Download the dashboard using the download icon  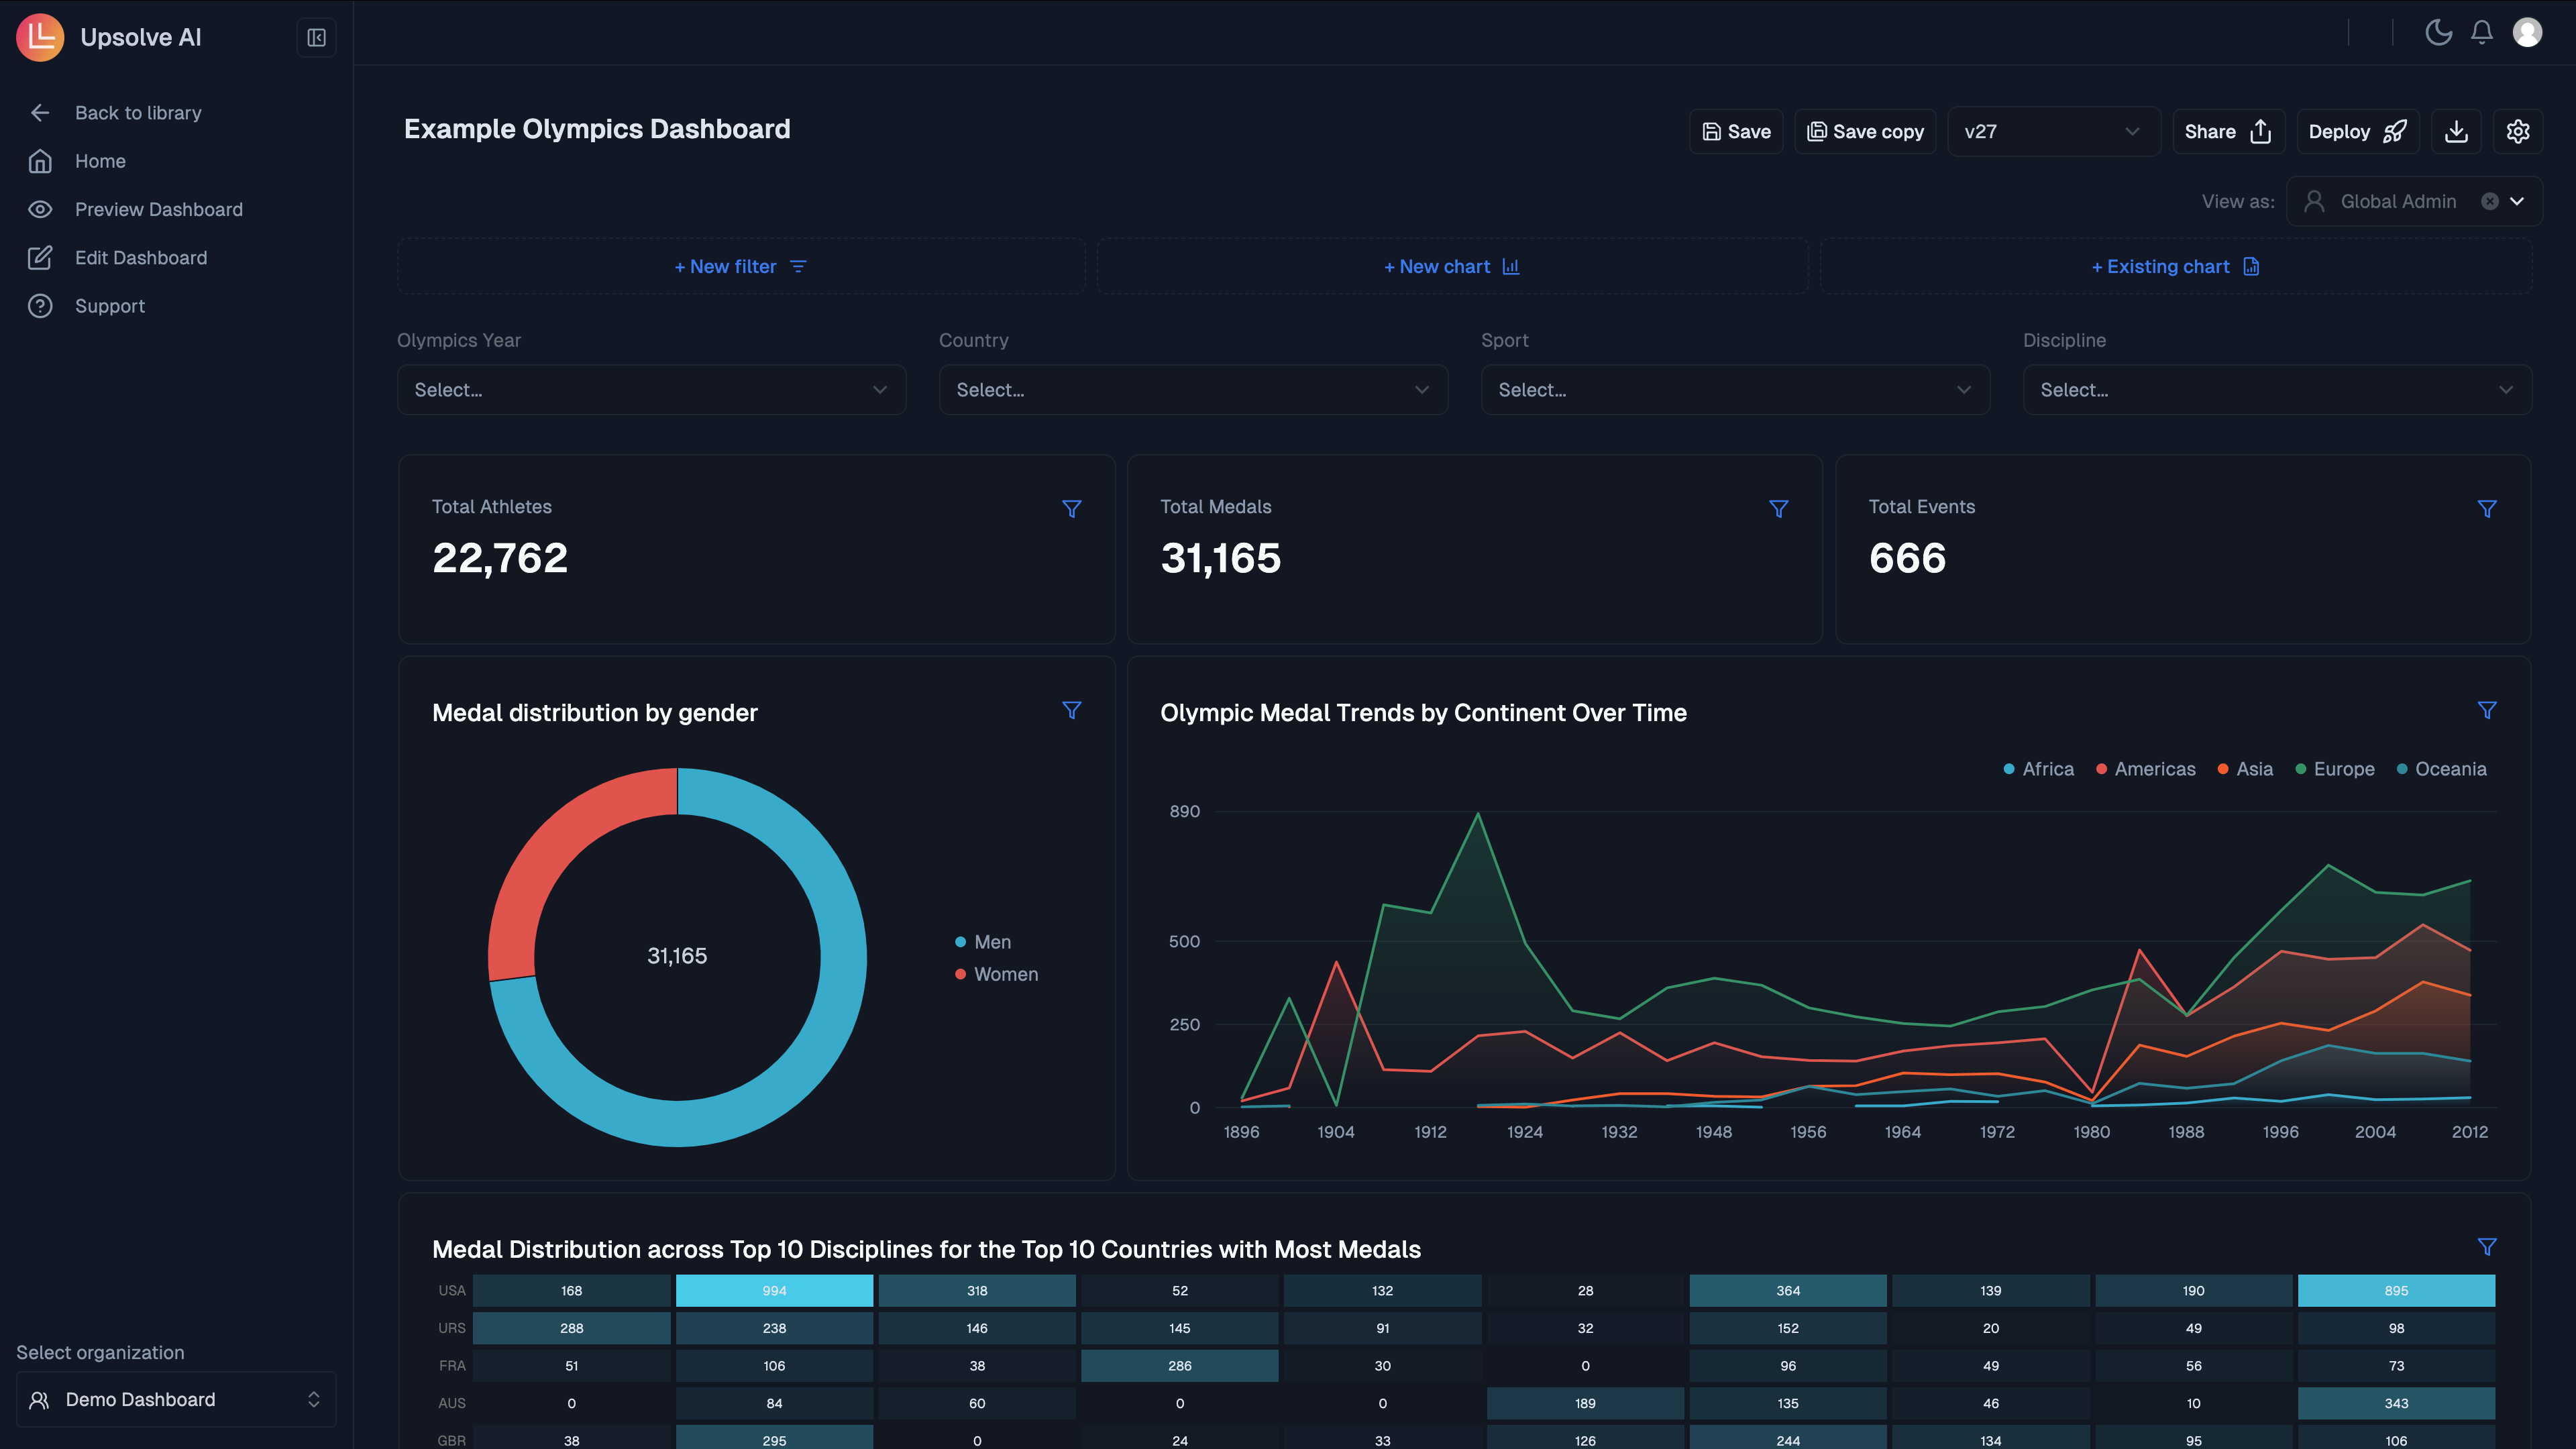(x=2456, y=131)
